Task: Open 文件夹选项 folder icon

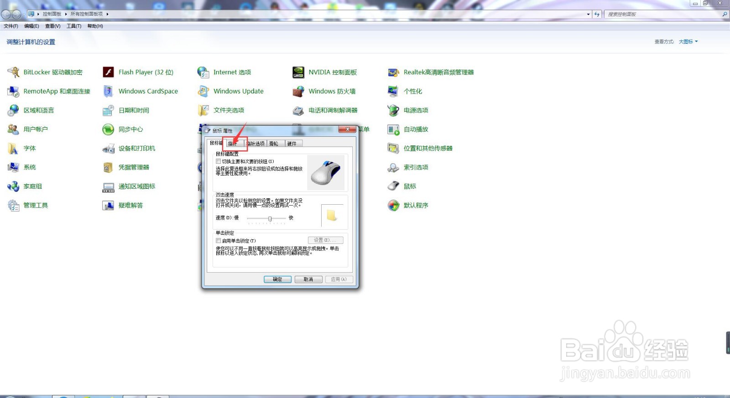Action: [203, 110]
